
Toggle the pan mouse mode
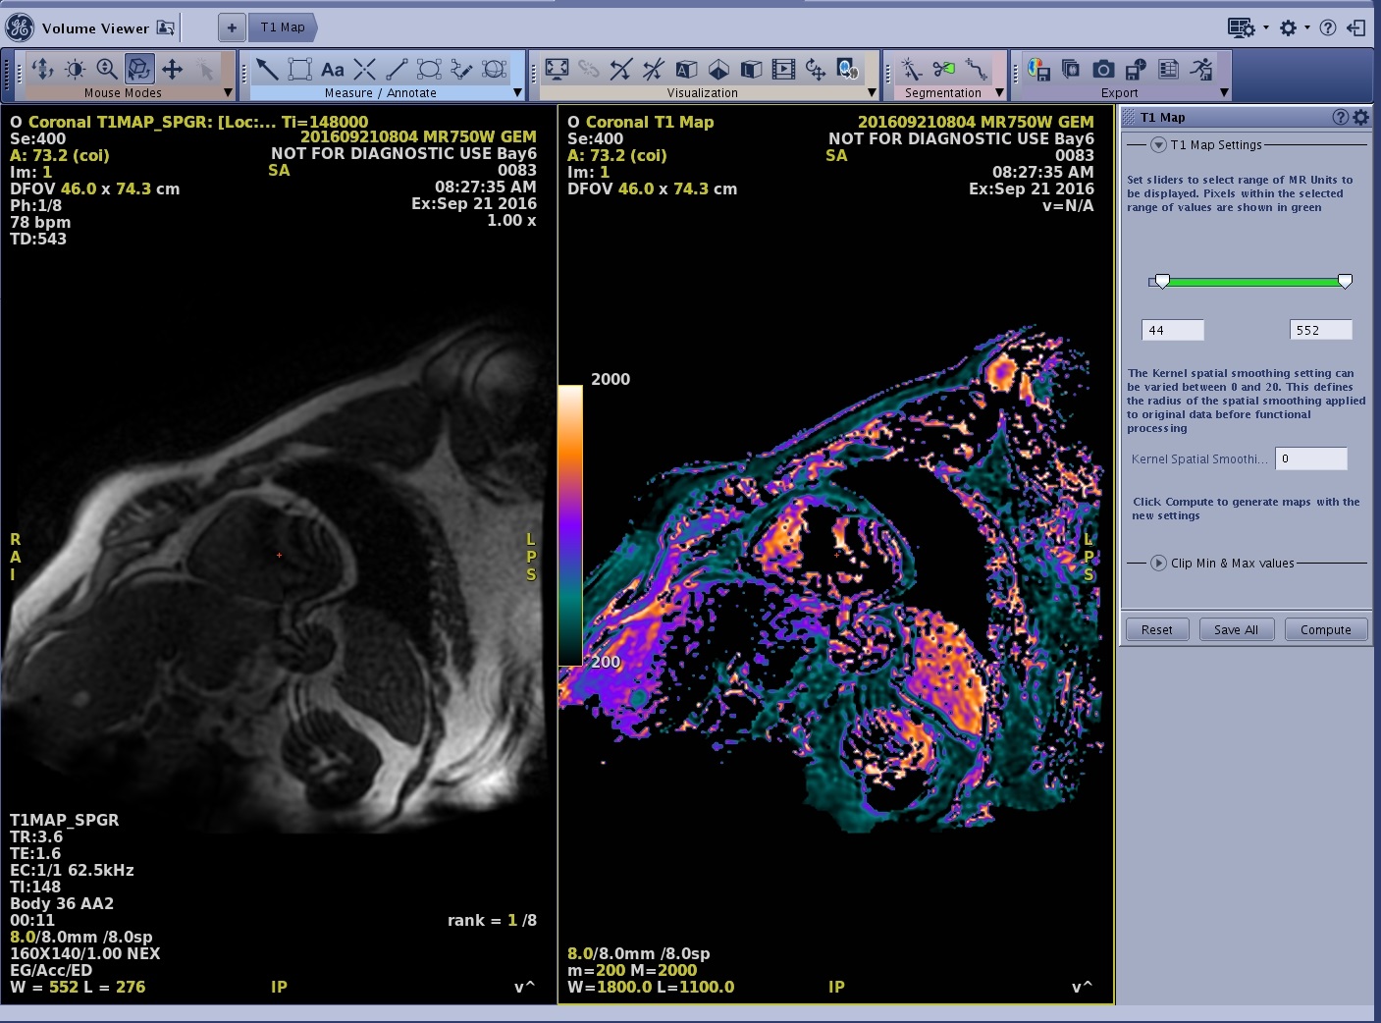click(x=172, y=69)
